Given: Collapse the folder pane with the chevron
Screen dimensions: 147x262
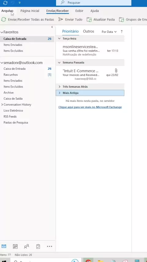Looking at the screenshot, I should [x=52, y=27].
